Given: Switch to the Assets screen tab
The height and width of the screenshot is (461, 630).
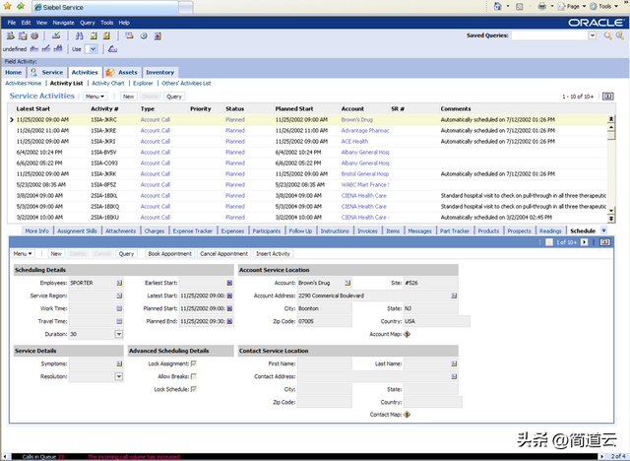Looking at the screenshot, I should tap(122, 72).
